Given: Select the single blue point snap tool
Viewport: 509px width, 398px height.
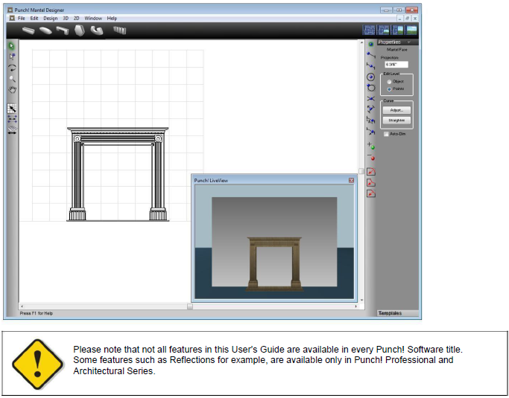Looking at the screenshot, I should [x=370, y=44].
